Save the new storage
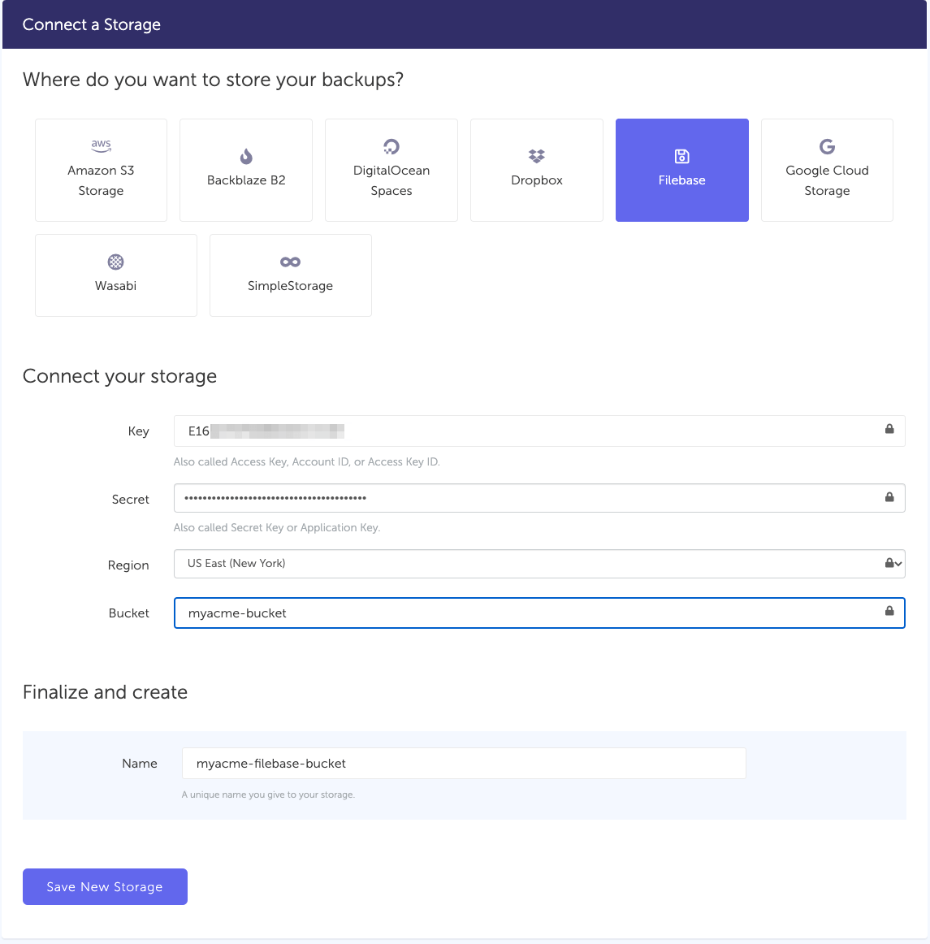This screenshot has height=944, width=930. [106, 887]
